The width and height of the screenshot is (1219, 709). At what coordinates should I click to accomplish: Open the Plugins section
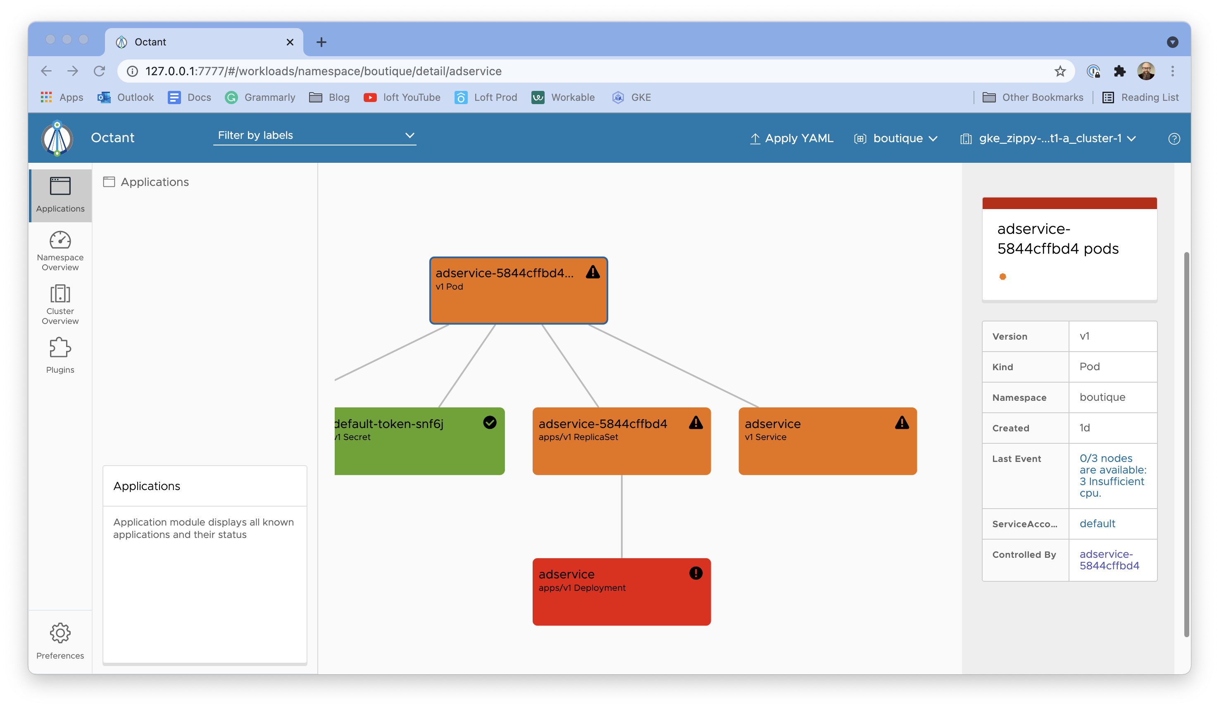(60, 355)
